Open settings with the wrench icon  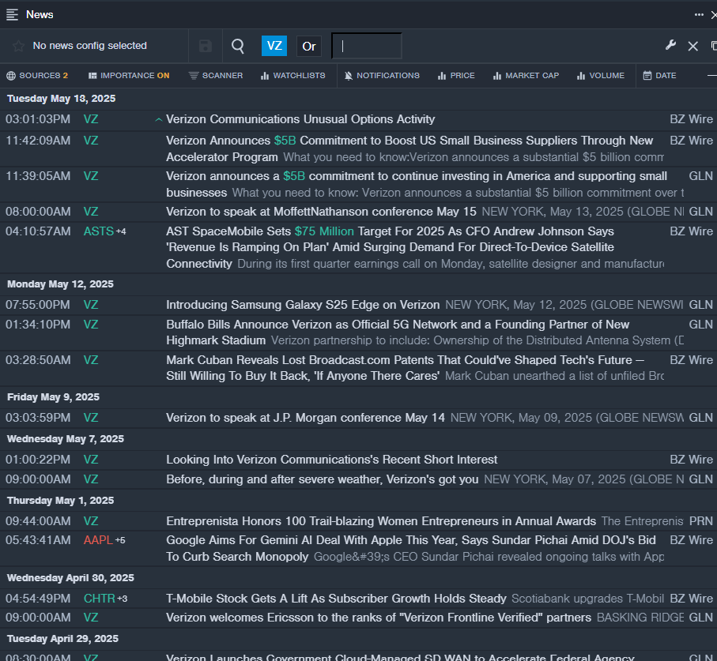(670, 45)
